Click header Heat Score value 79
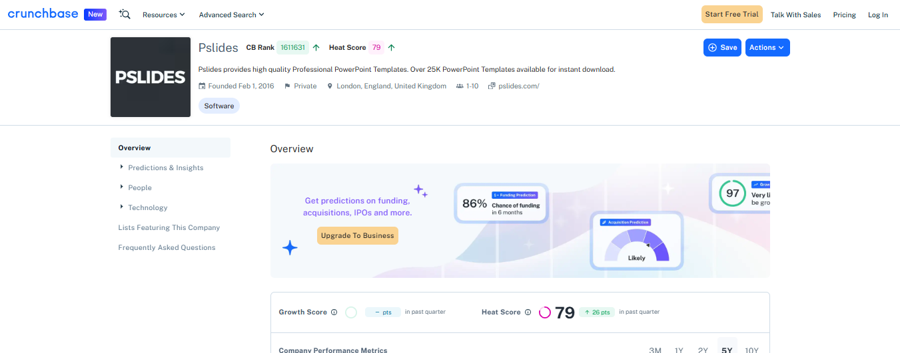The image size is (900, 353). (x=377, y=47)
